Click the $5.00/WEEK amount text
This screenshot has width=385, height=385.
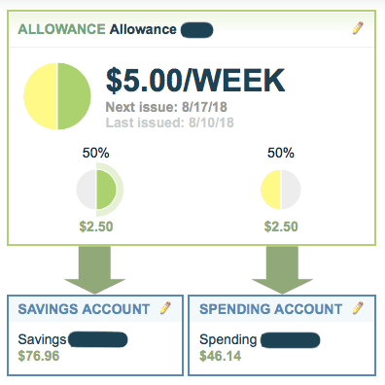pyautogui.click(x=195, y=81)
